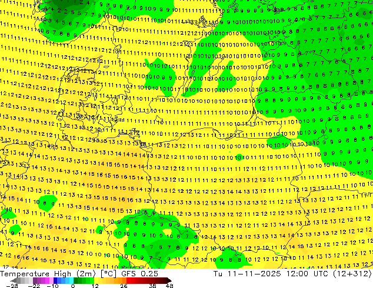Click the "48" legend value
This screenshot has height=288, width=373.
click(x=169, y=286)
